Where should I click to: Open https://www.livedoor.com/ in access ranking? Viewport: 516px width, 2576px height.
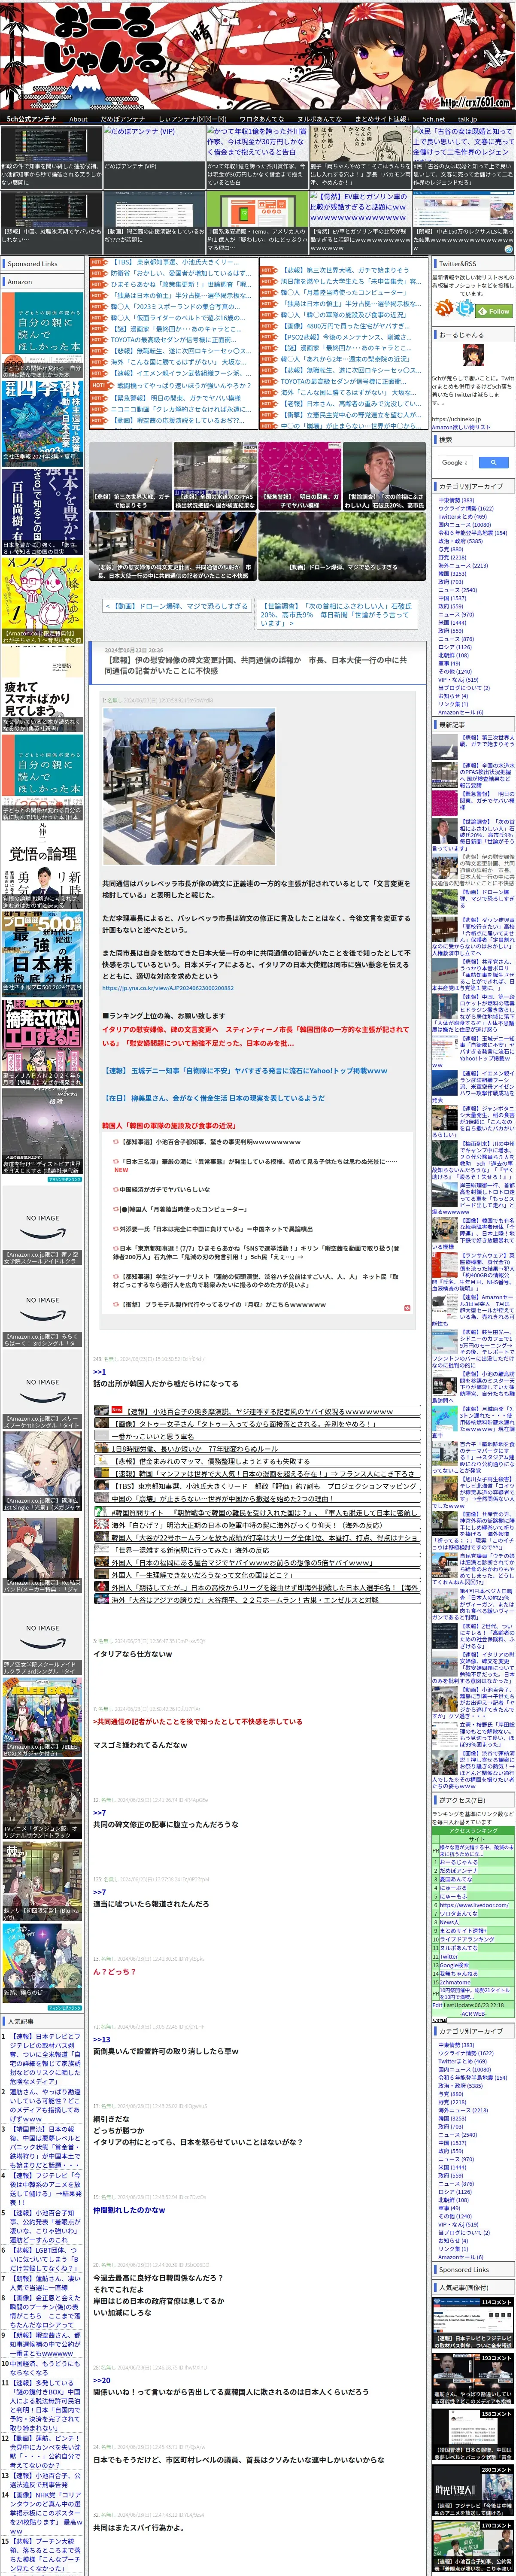click(473, 1904)
